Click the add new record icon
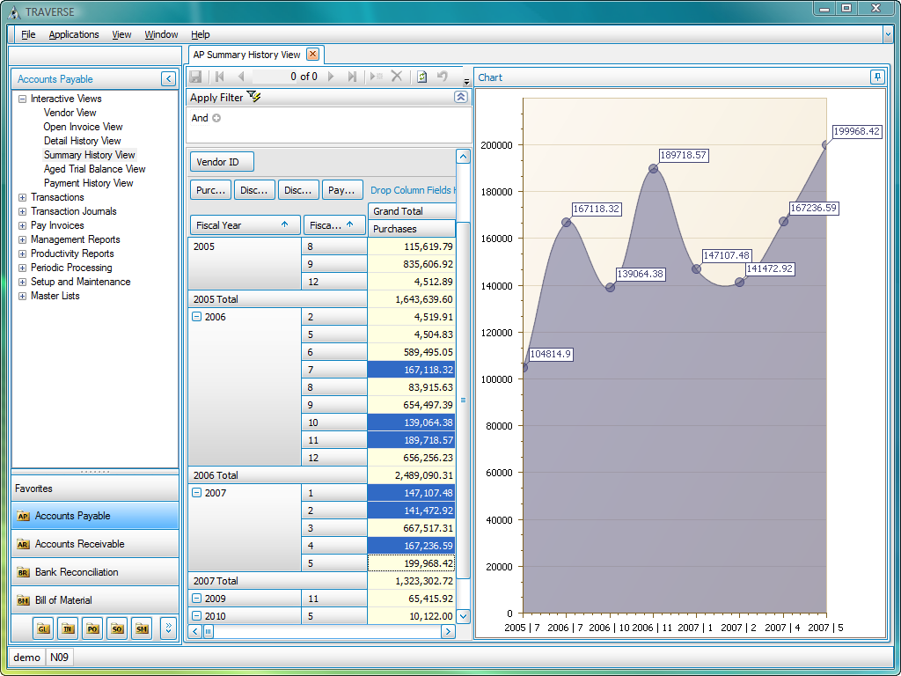The width and height of the screenshot is (901, 676). click(376, 77)
